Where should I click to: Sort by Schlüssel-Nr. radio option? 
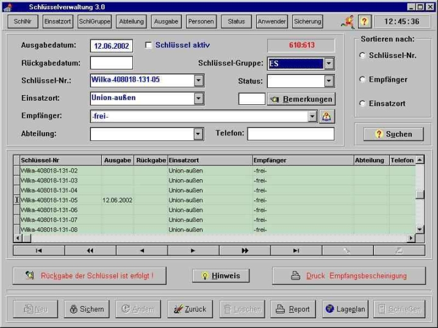[x=362, y=55]
